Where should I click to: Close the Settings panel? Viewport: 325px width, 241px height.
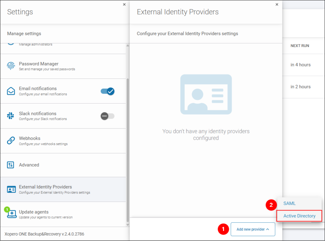tap(124, 4)
